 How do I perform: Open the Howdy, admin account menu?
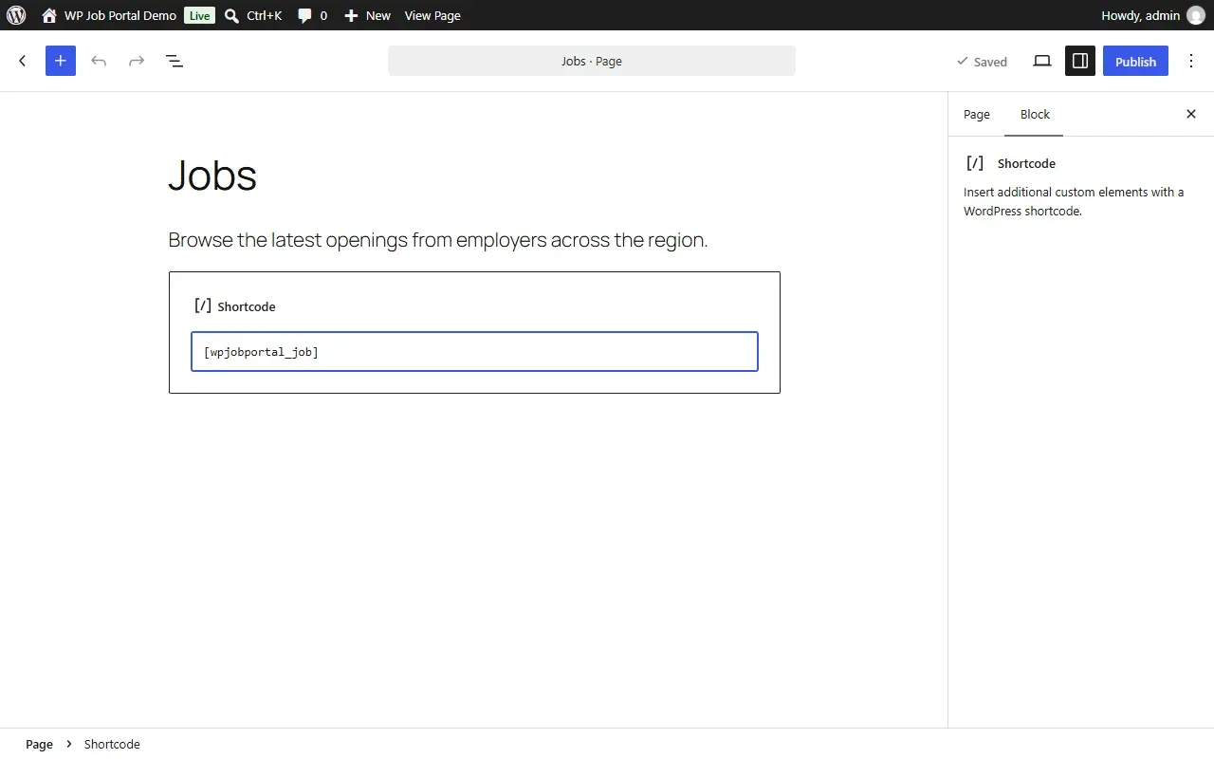[1152, 15]
